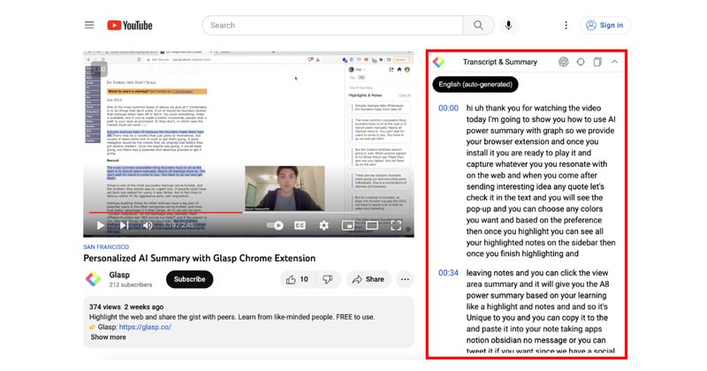The height and width of the screenshot is (371, 707).
Task: Open English (auto-generated) language selector
Action: tap(475, 84)
